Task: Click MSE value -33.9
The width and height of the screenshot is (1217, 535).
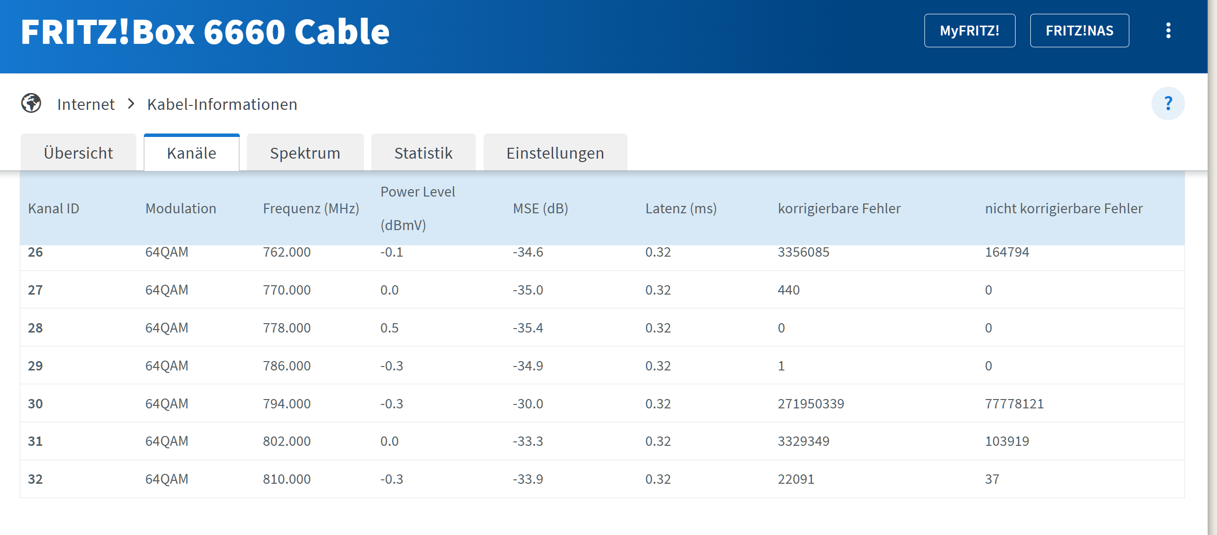Action: (528, 479)
